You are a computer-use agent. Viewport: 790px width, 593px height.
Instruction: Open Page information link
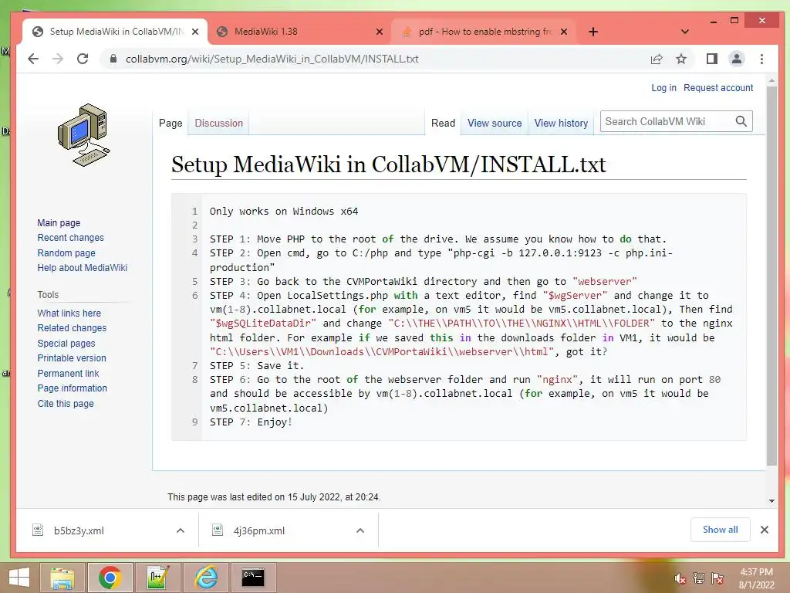point(72,388)
